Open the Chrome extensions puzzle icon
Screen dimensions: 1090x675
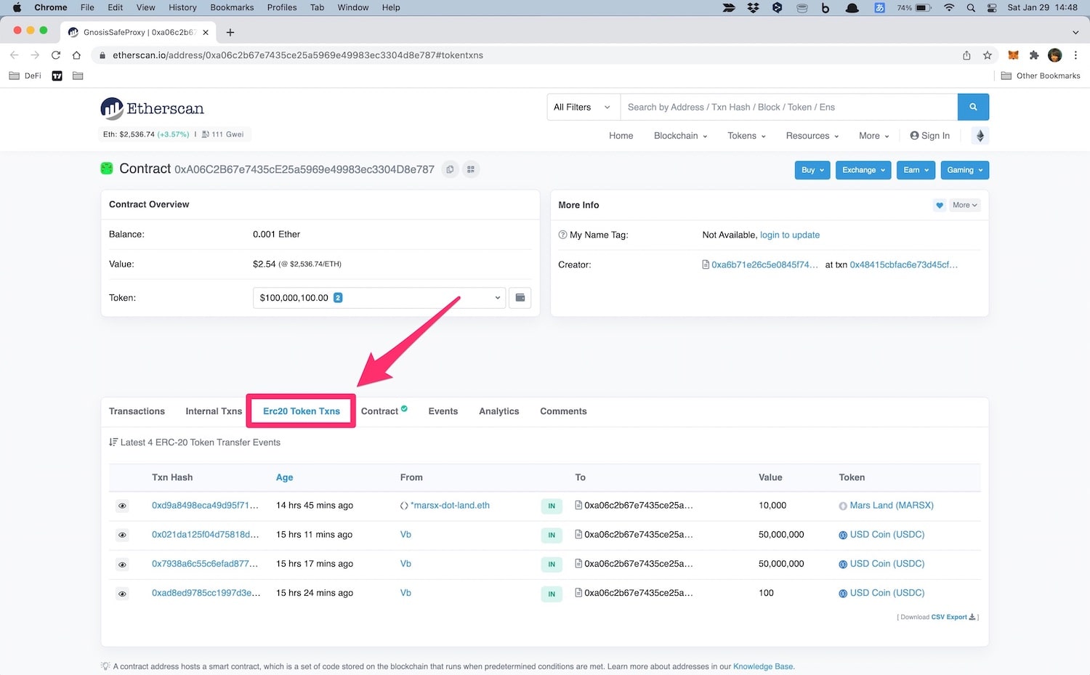click(1034, 55)
